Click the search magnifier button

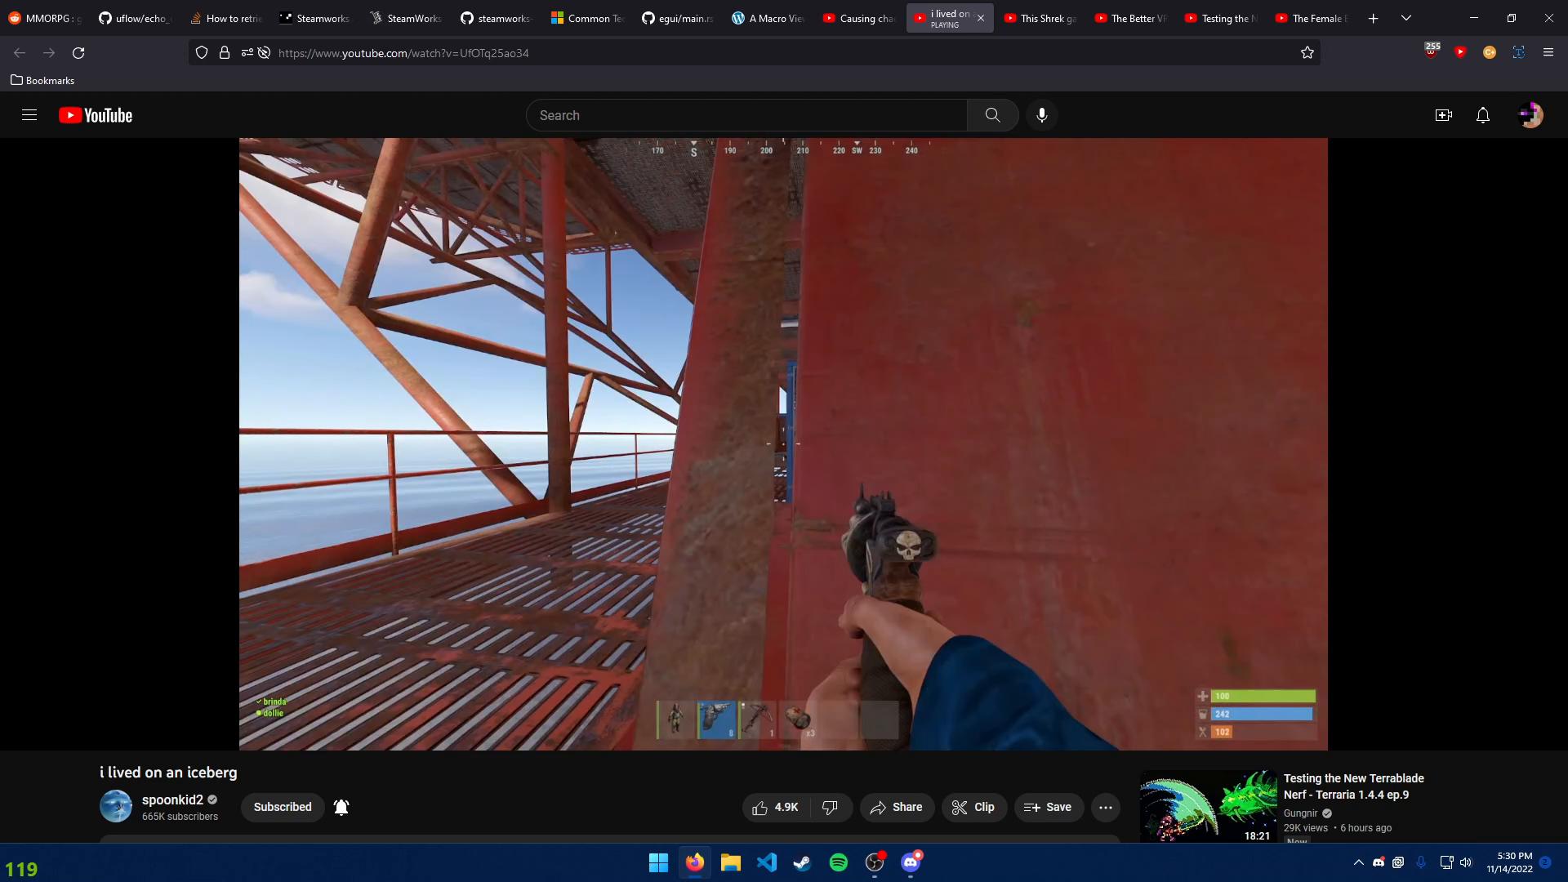click(992, 115)
